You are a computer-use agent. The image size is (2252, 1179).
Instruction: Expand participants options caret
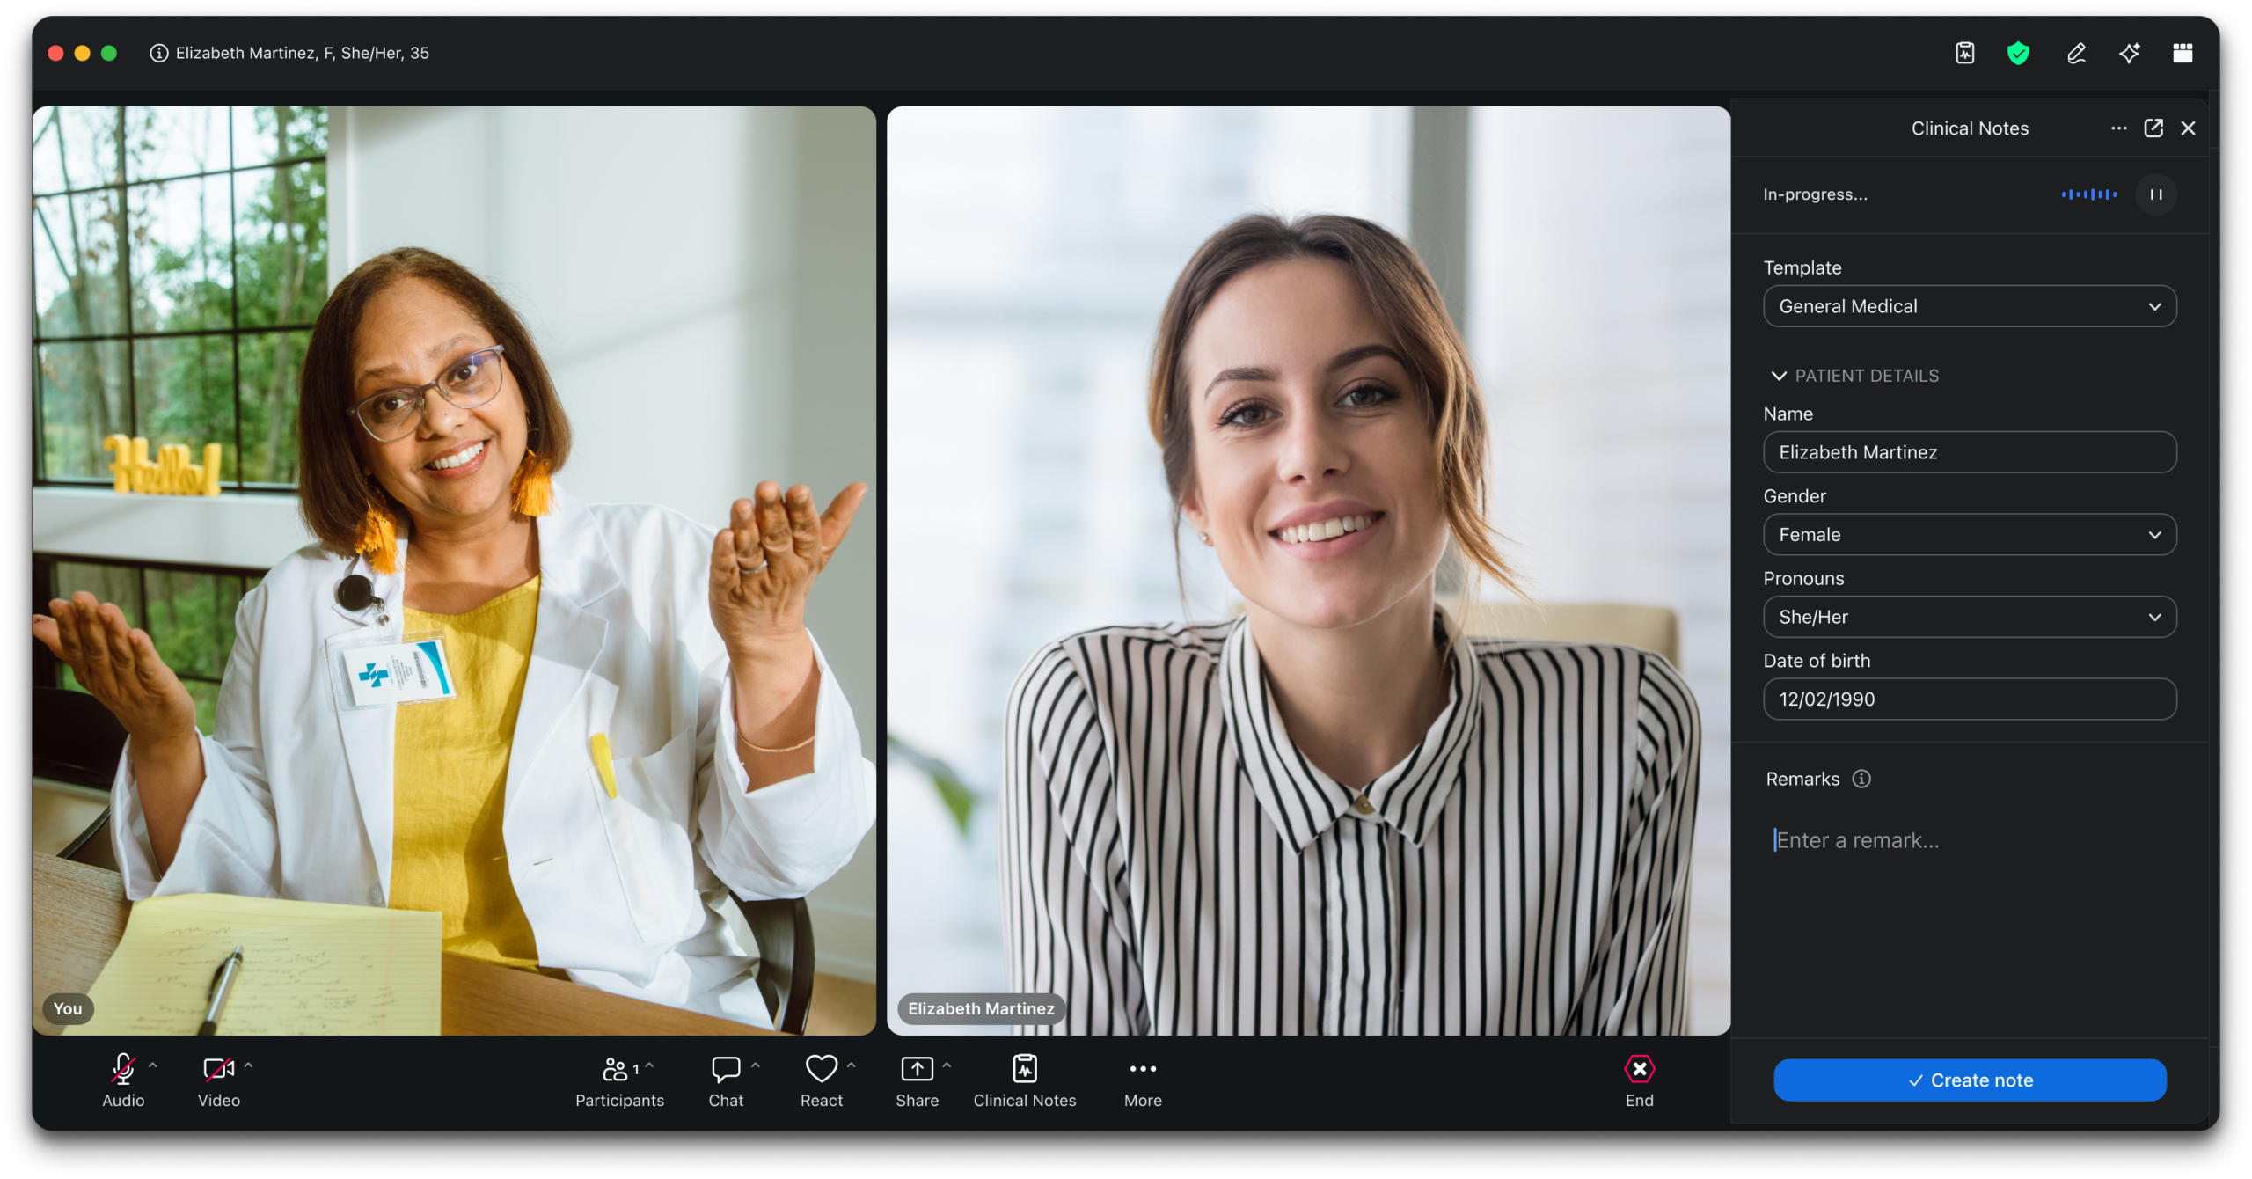click(x=650, y=1066)
